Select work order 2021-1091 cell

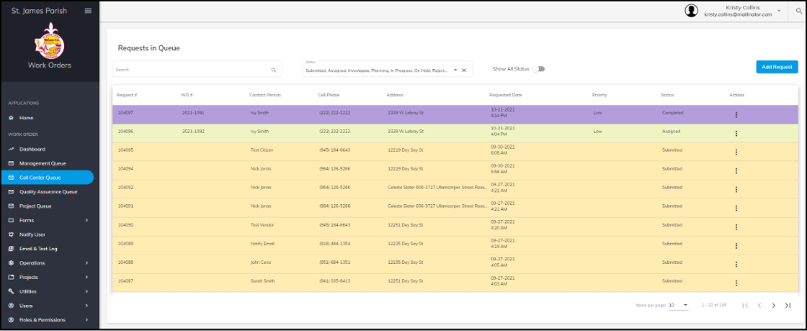[193, 113]
